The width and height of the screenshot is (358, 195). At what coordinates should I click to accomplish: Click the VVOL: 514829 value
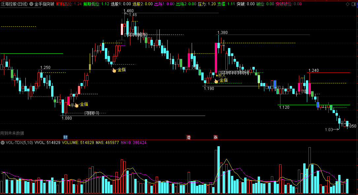tap(48, 143)
